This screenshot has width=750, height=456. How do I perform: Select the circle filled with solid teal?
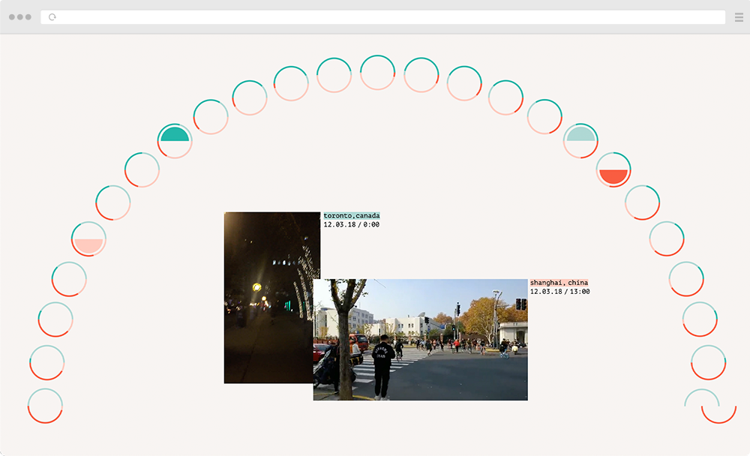tap(175, 141)
